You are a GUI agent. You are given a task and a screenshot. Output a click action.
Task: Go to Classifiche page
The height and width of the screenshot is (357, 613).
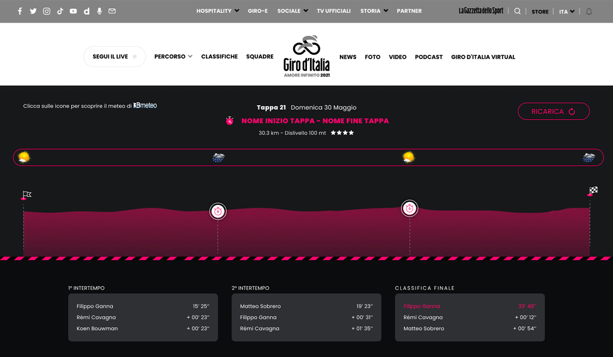pyautogui.click(x=219, y=56)
